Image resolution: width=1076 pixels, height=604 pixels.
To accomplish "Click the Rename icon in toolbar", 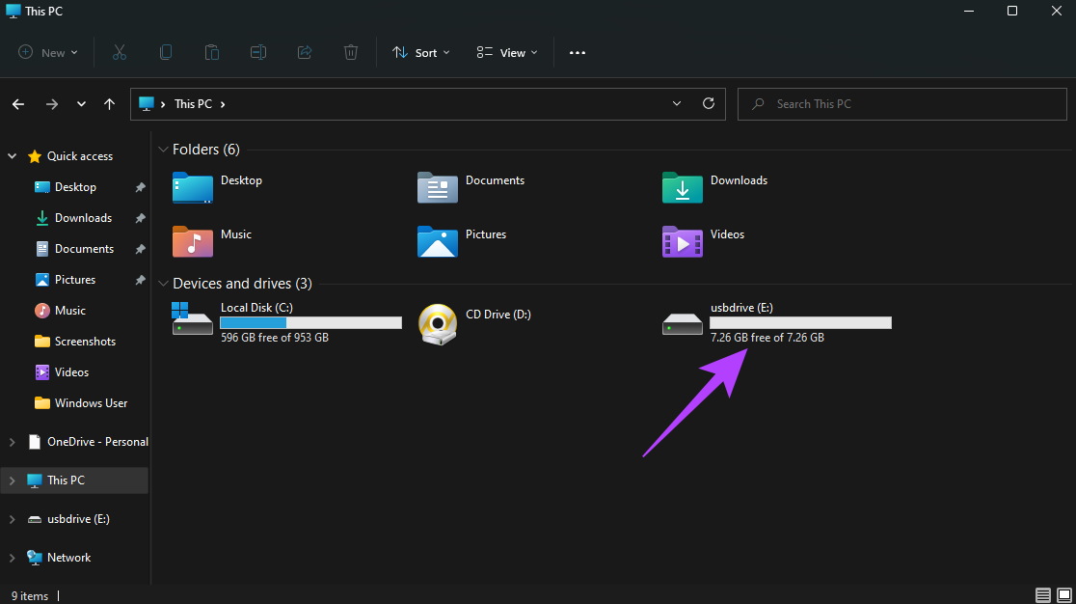I will click(258, 53).
